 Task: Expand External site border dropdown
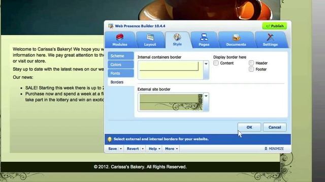coord(206,102)
